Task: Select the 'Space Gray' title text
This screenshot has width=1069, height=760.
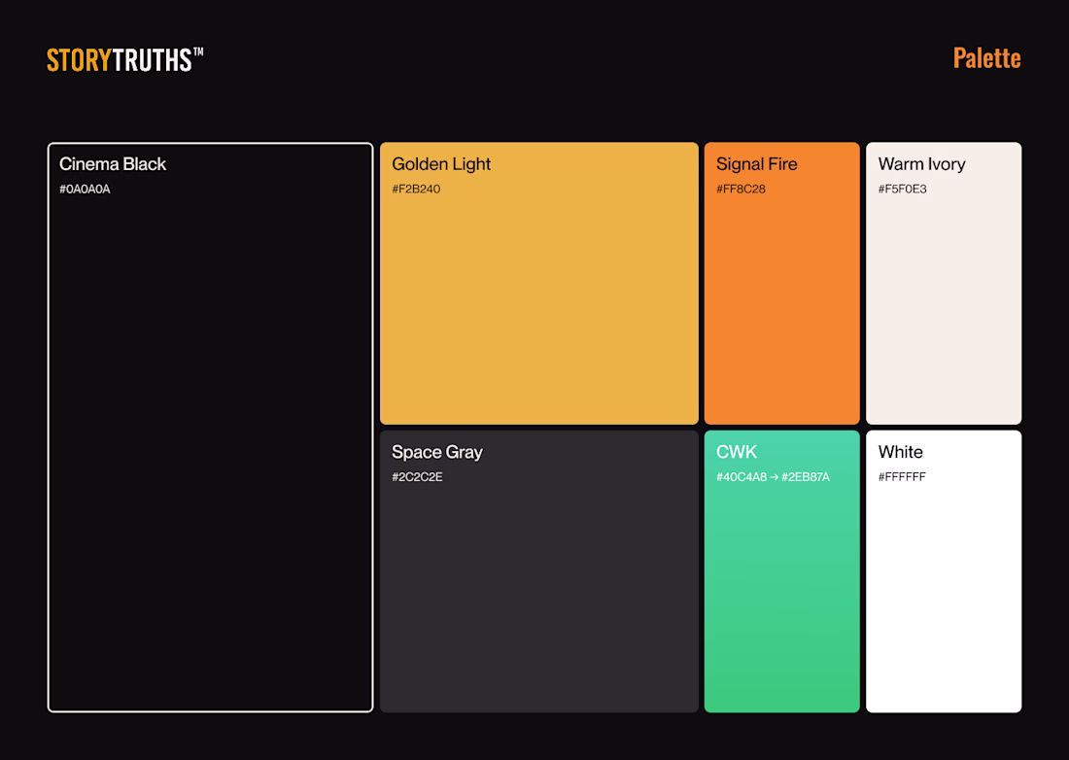Action: pos(437,452)
